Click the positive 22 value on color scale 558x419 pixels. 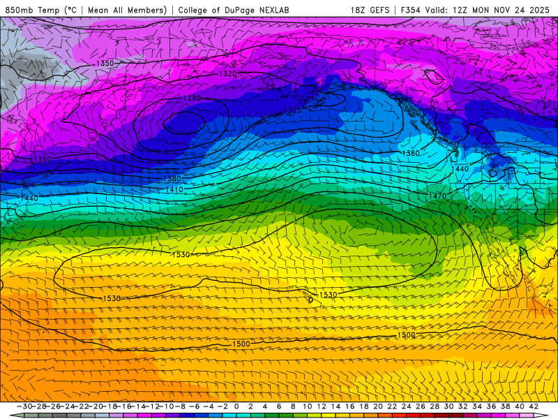[392, 406]
